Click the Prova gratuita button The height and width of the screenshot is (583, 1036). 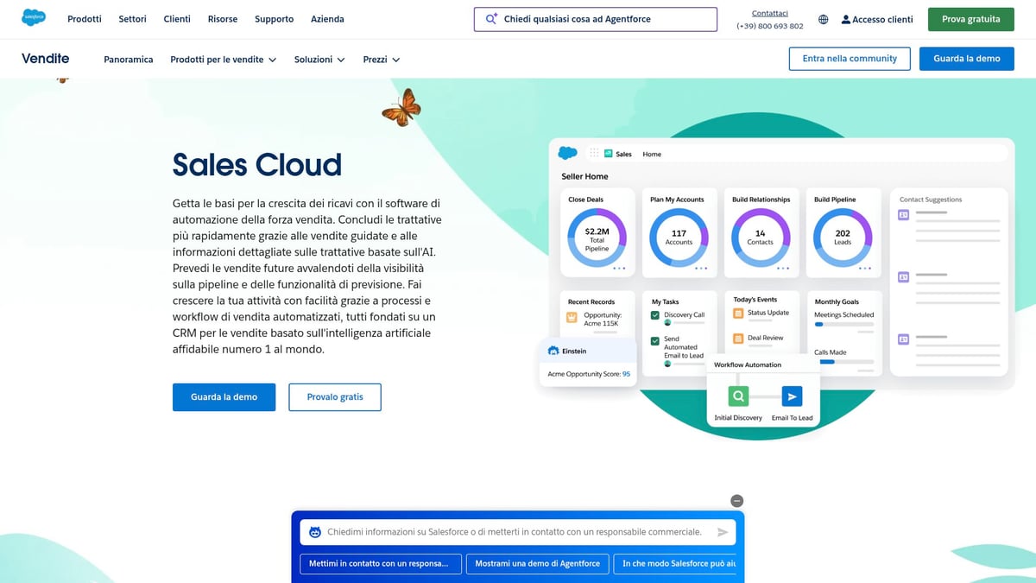tap(970, 18)
